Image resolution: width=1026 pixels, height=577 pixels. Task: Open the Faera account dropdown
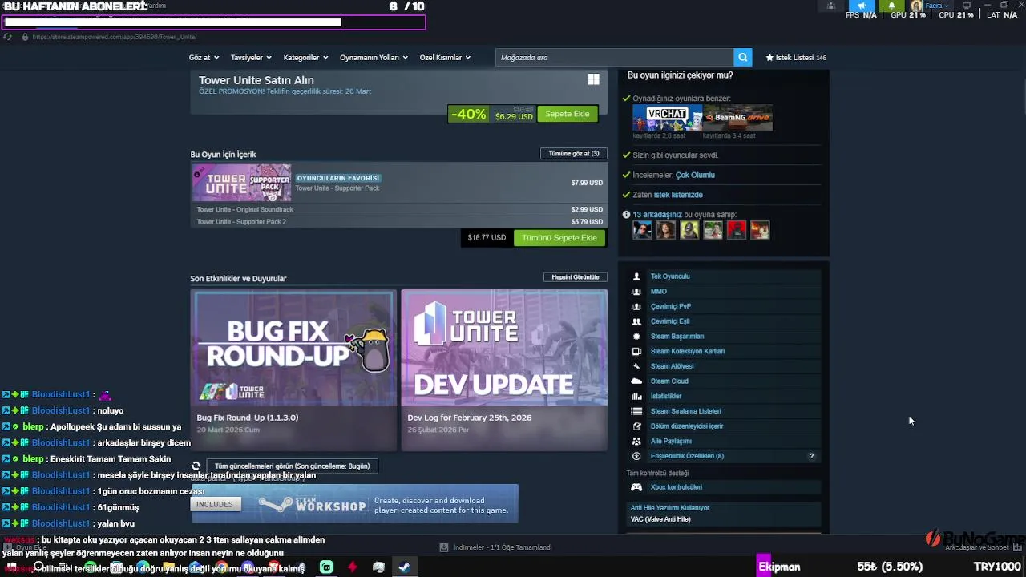click(931, 6)
